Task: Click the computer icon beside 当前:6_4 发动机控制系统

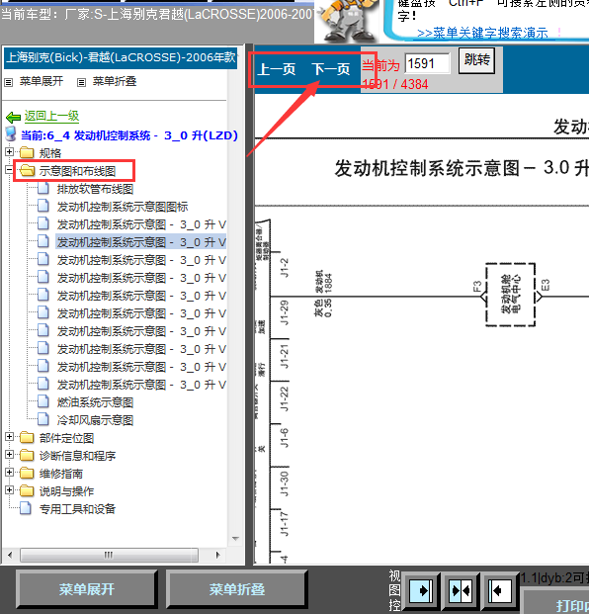Action: click(11, 133)
